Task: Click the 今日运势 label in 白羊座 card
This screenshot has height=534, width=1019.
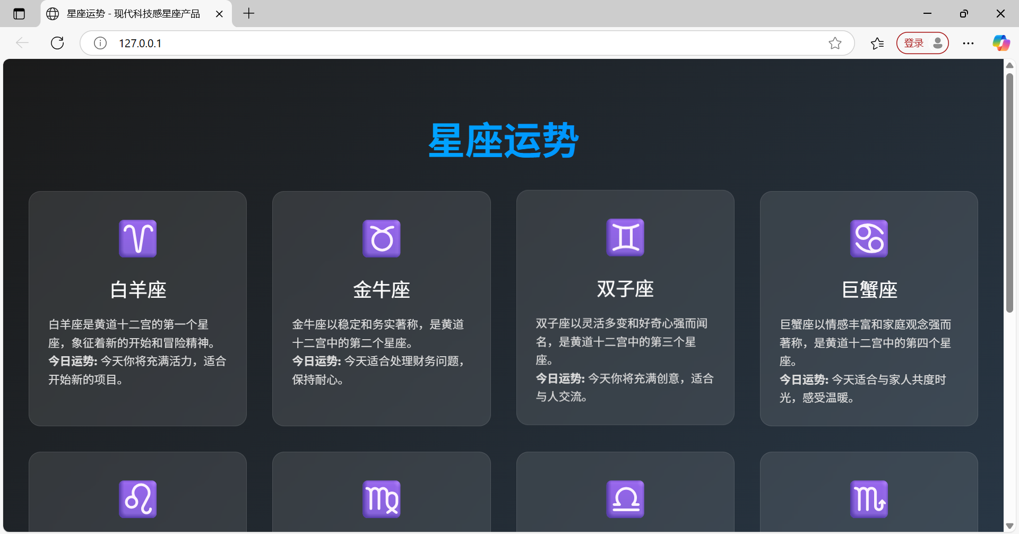Action: (73, 361)
